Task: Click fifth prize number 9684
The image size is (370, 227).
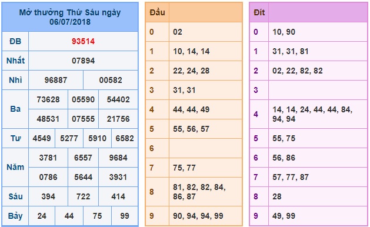Action: tap(118, 158)
